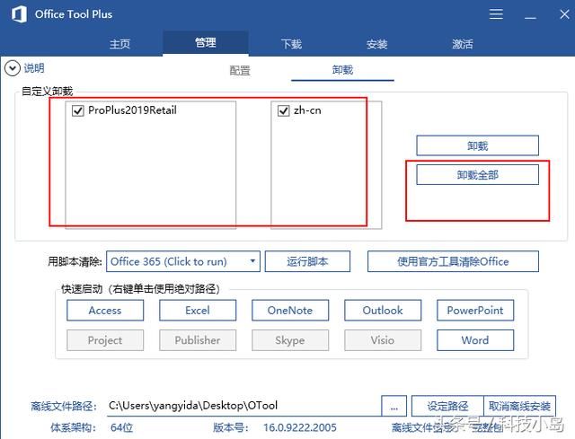This screenshot has width=575, height=439.
Task: Minimize the Office Tool Plus window
Action: coord(530,17)
